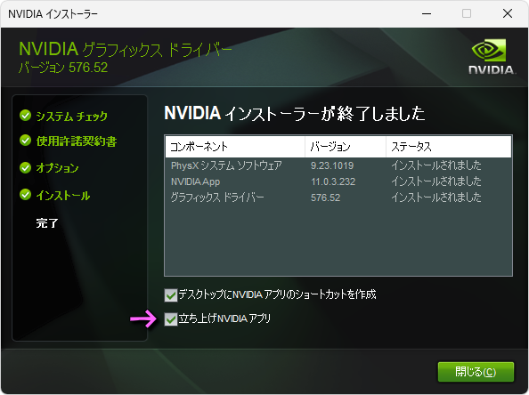Select the システム チェック step
Viewport: 529px width, 395px height.
71,116
